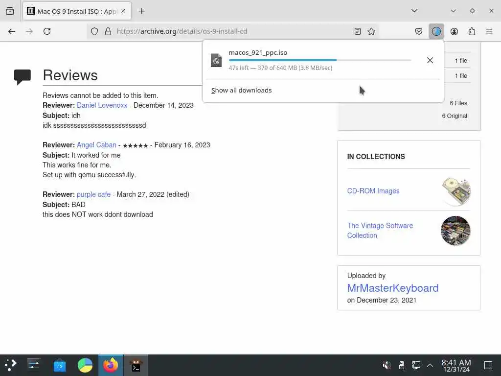Switch to Firefox in the taskbar

[x=111, y=365]
